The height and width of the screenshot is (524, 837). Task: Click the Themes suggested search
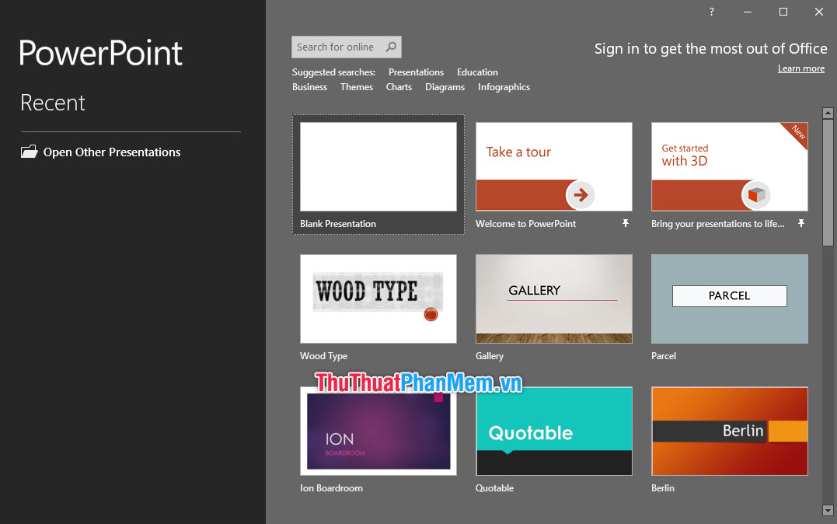coord(356,87)
